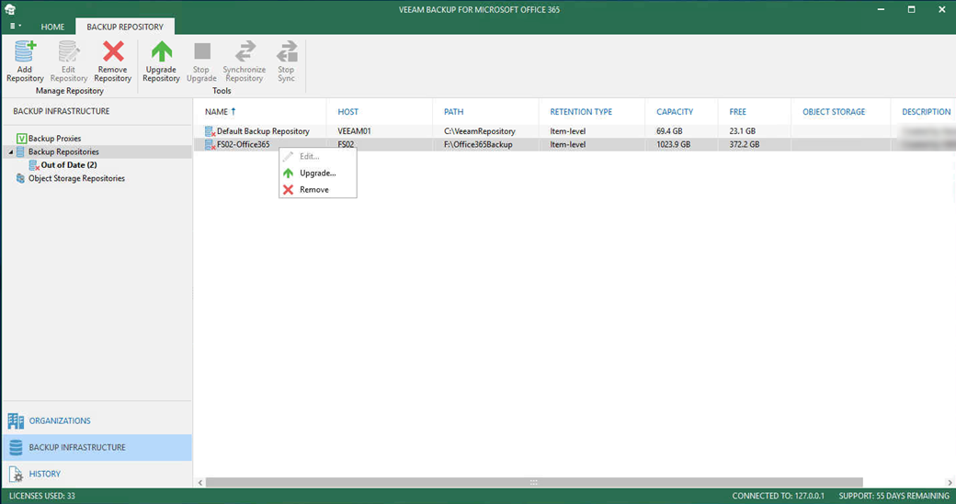Click the Default Backup Repository row icon
Image resolution: width=956 pixels, height=504 pixels.
(x=211, y=131)
